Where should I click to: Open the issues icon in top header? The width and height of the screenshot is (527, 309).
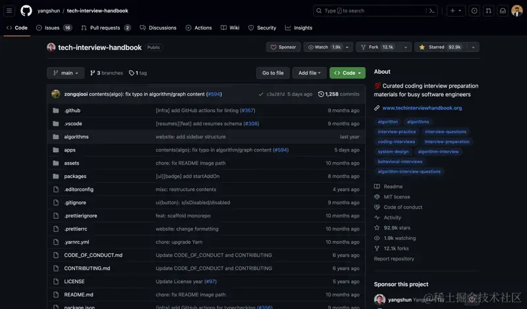pyautogui.click(x=474, y=11)
